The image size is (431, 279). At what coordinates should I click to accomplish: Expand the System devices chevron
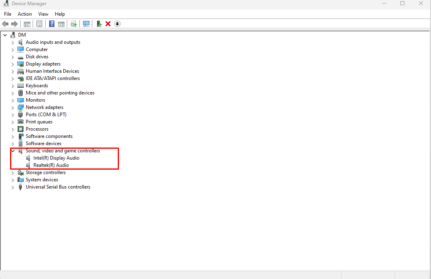(x=12, y=180)
